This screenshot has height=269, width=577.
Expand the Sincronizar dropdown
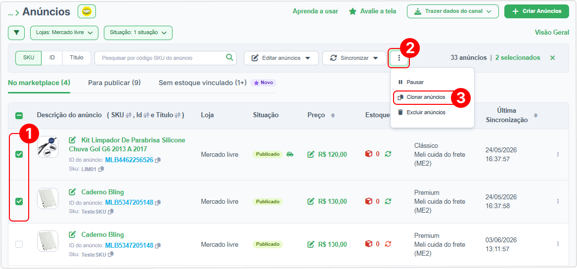[x=355, y=58]
